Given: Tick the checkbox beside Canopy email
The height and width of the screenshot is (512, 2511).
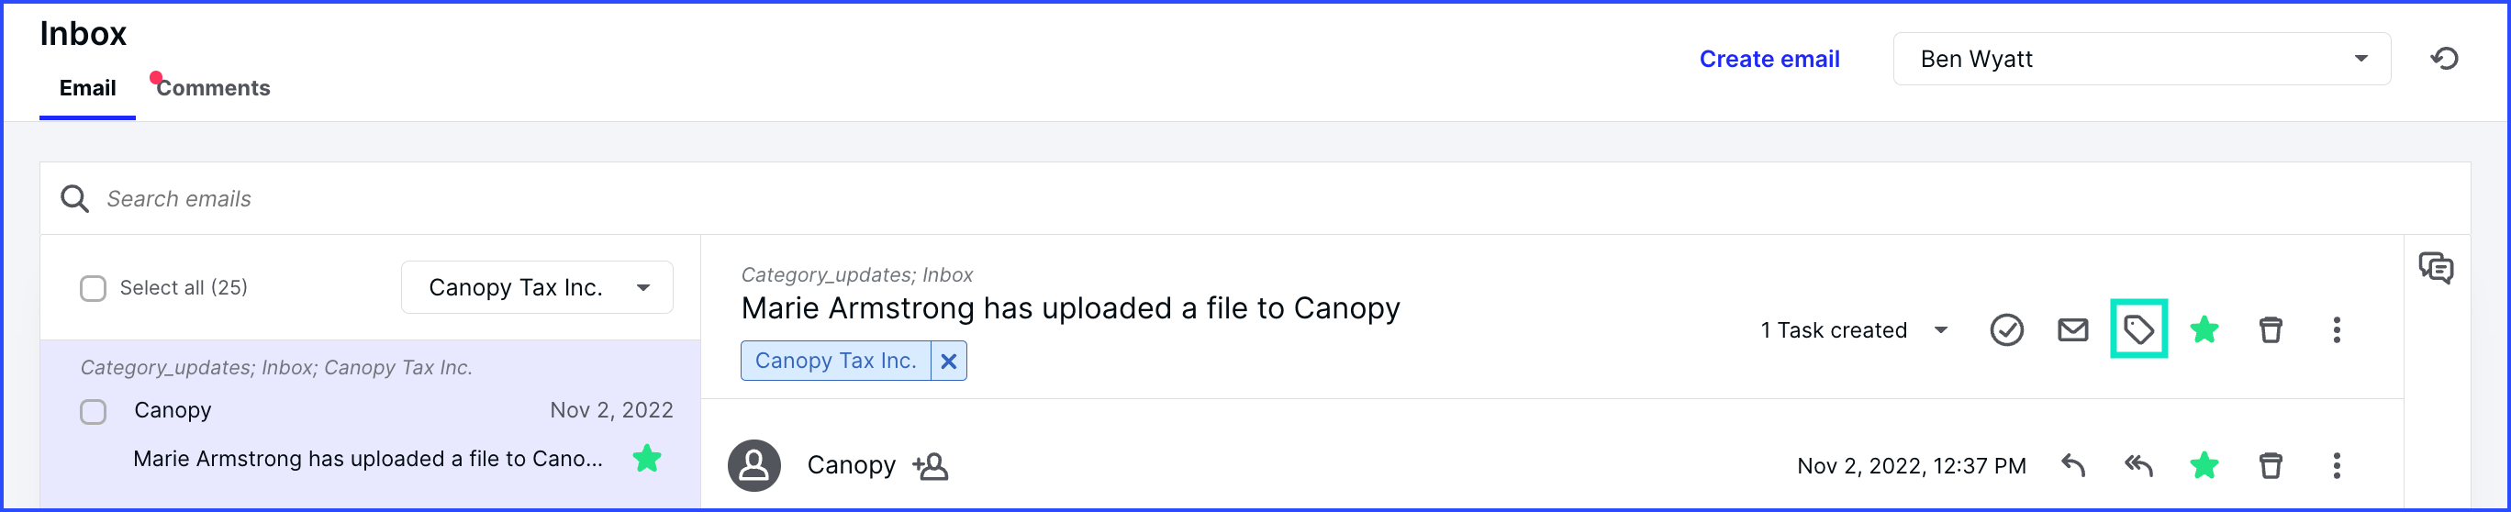Looking at the screenshot, I should 93,410.
